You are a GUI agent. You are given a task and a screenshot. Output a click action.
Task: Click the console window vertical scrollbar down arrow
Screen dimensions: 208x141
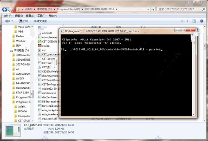click(194, 115)
